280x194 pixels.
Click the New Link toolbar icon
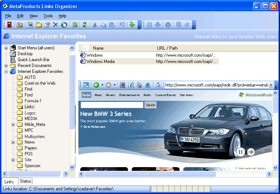(30, 25)
